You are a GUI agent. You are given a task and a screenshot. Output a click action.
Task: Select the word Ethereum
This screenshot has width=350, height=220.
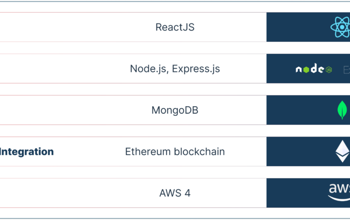[148, 152]
